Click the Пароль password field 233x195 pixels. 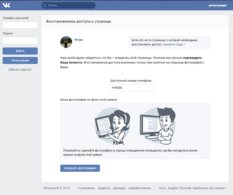(x=20, y=40)
